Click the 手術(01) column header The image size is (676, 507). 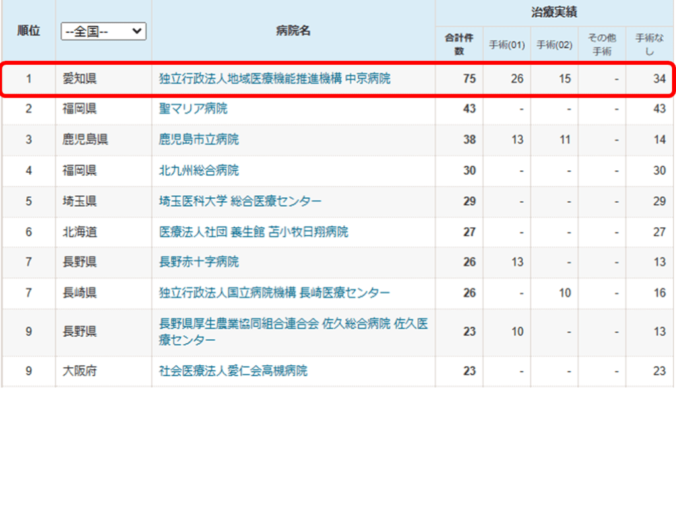click(x=506, y=45)
